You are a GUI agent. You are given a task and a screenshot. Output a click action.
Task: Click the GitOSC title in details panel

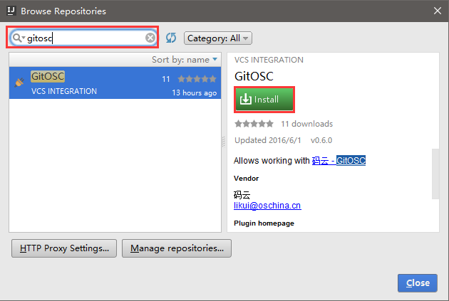(254, 76)
